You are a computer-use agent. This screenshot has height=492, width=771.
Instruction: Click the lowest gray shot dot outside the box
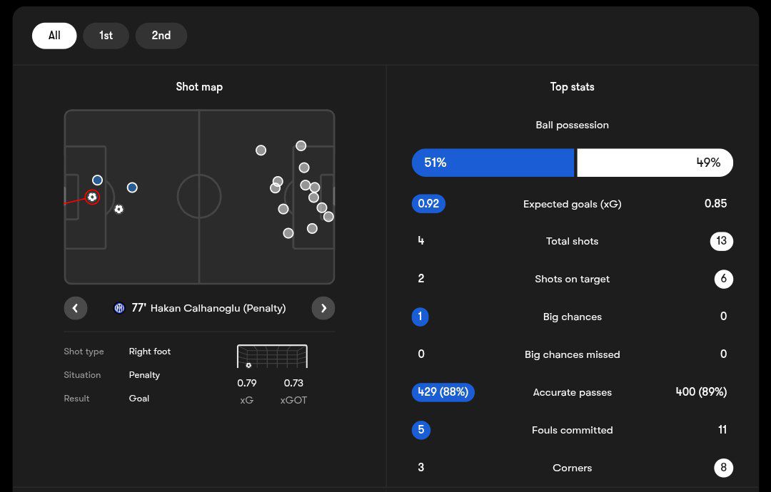(288, 233)
